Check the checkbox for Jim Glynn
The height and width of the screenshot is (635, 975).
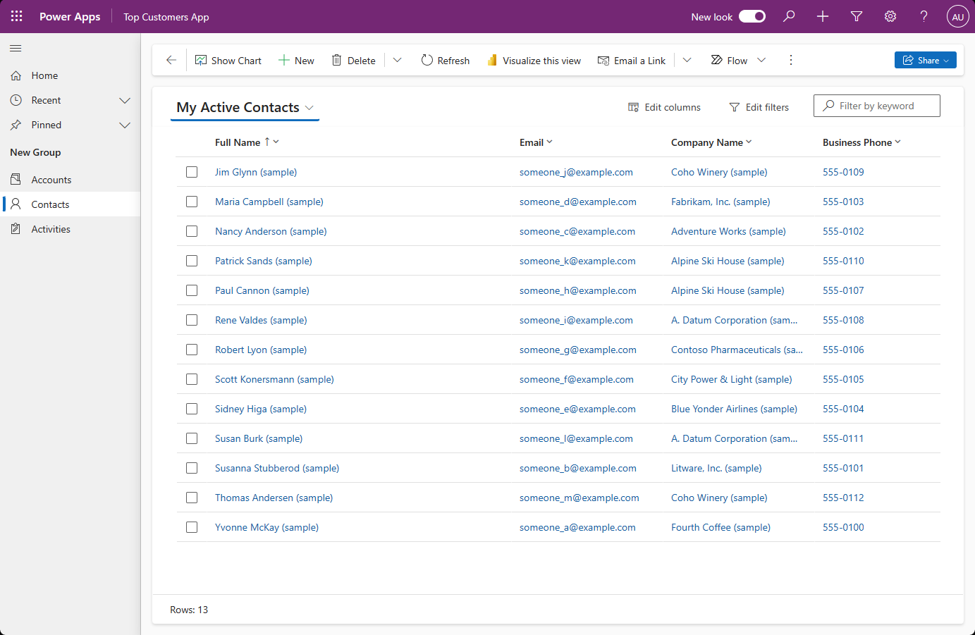(192, 172)
